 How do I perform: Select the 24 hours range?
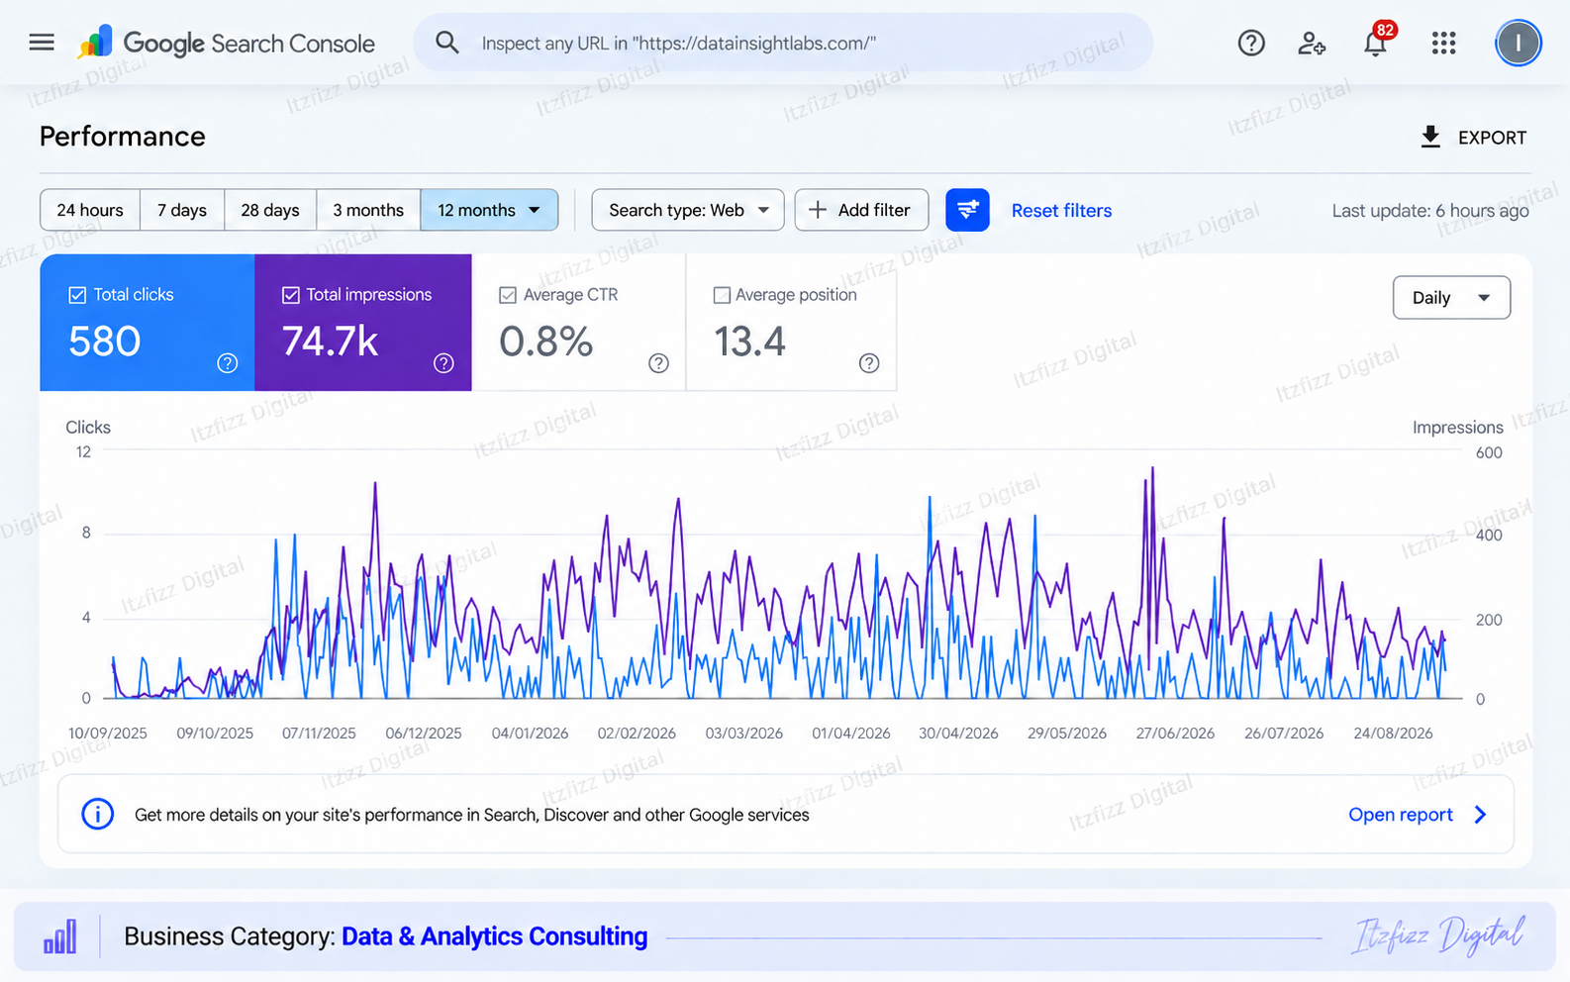[x=90, y=210]
